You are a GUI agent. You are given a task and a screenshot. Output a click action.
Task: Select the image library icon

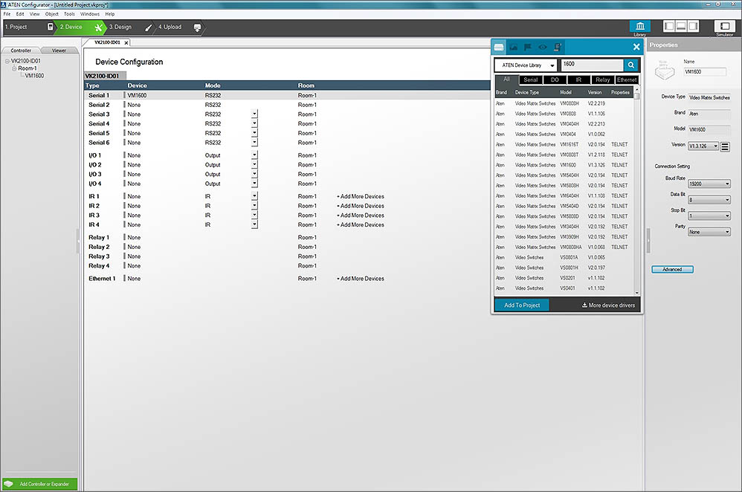click(513, 47)
